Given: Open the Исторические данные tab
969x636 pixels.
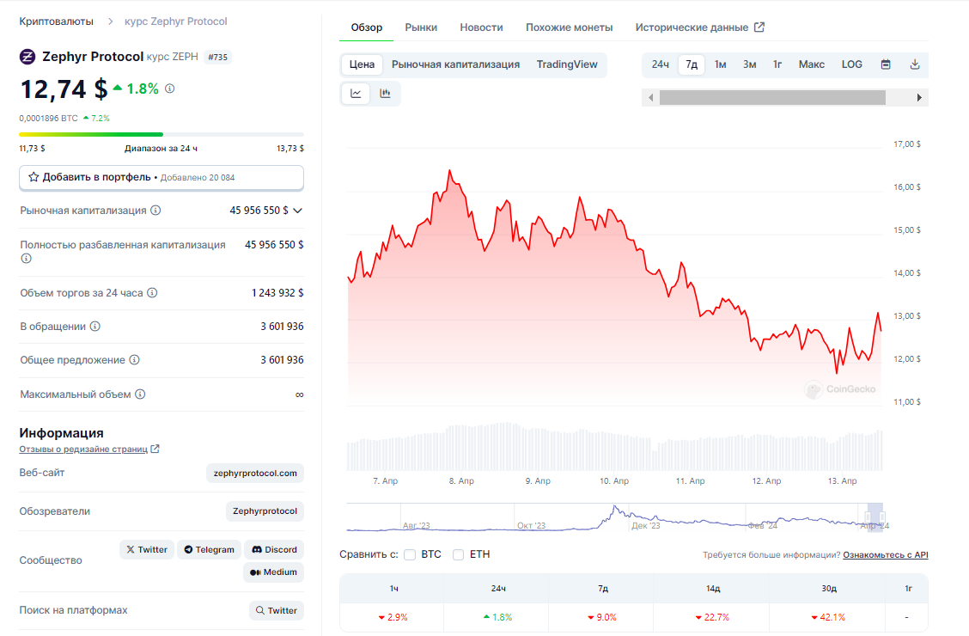Looking at the screenshot, I should [692, 28].
